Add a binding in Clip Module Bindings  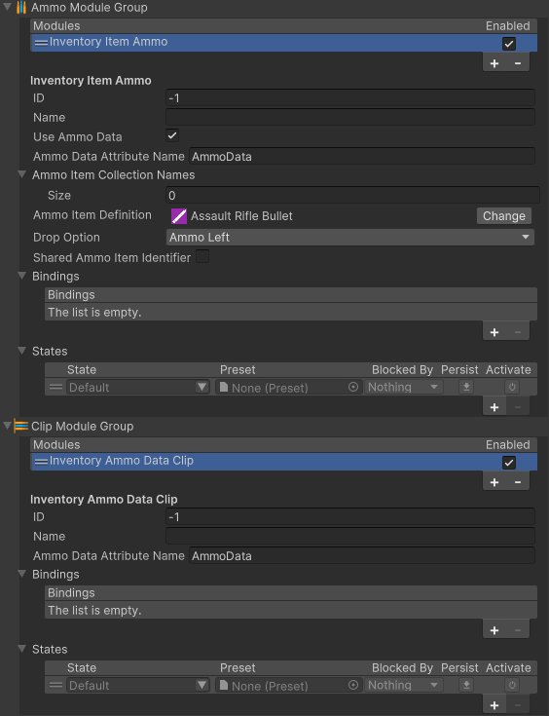(x=494, y=630)
